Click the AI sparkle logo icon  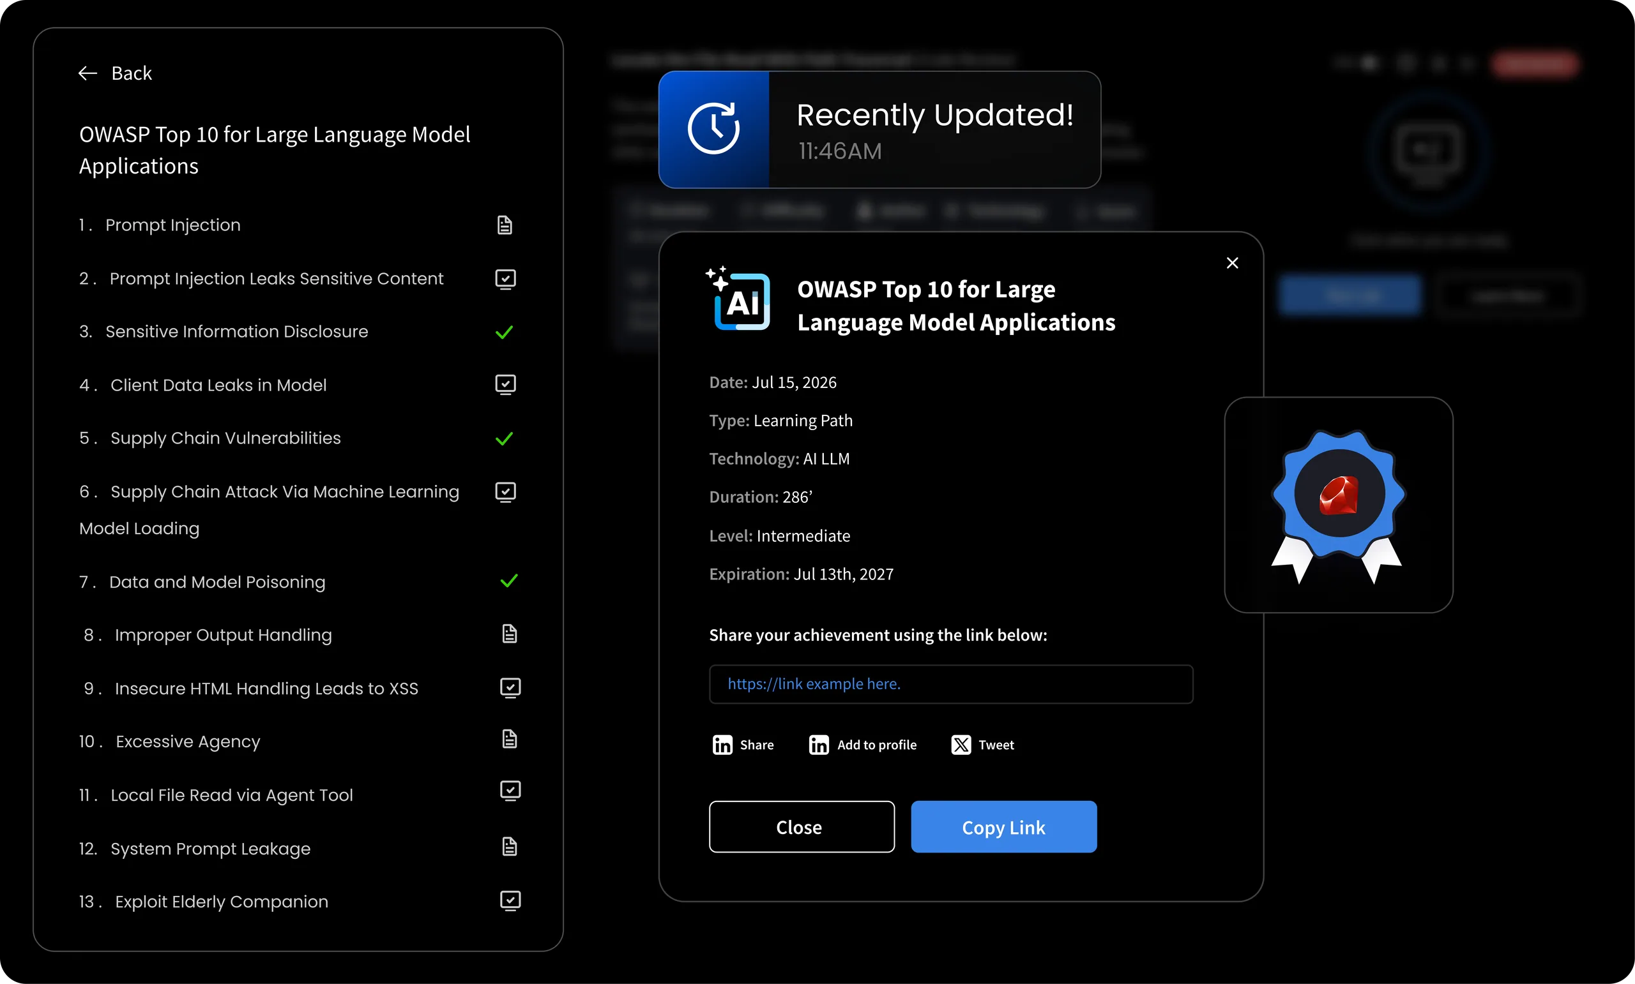coord(738,299)
